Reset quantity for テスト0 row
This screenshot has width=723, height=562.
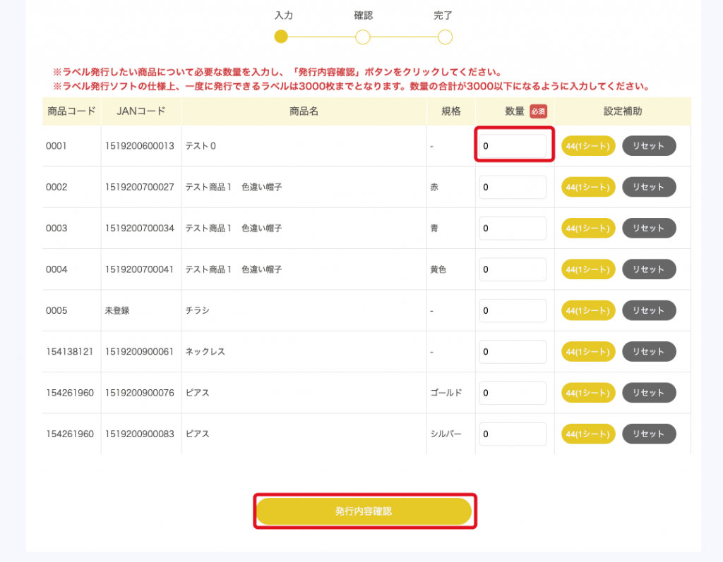tap(648, 146)
